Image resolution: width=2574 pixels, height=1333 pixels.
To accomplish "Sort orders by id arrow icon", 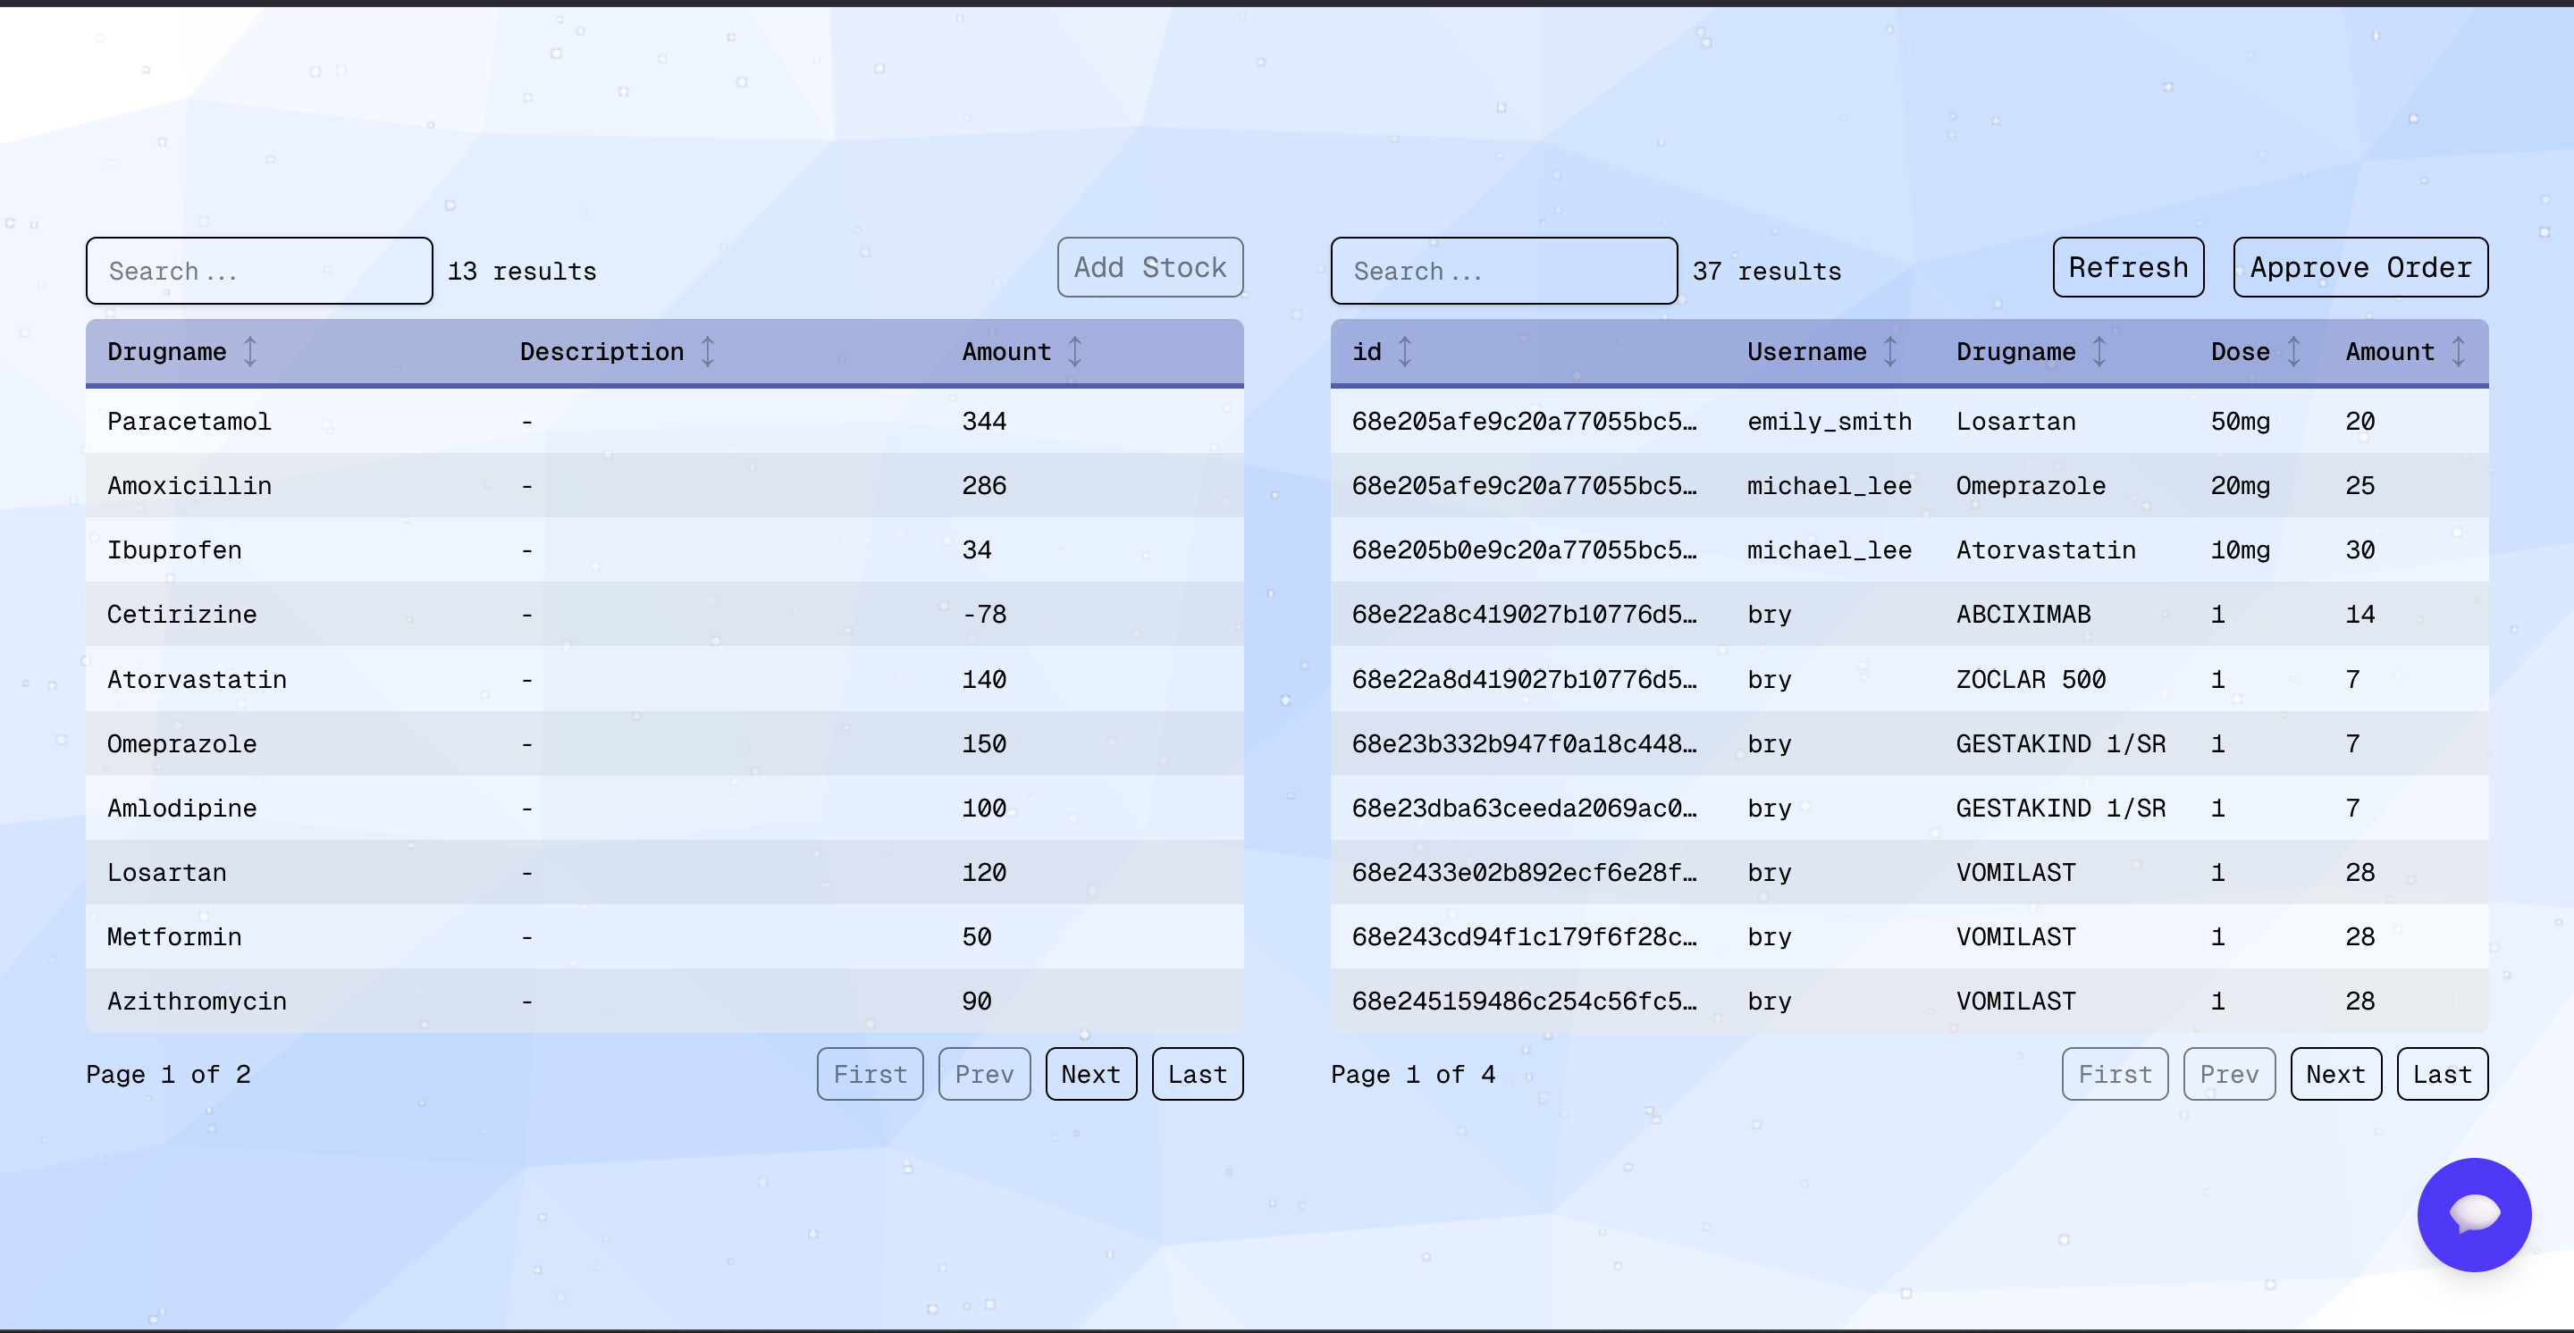I will pos(1405,351).
